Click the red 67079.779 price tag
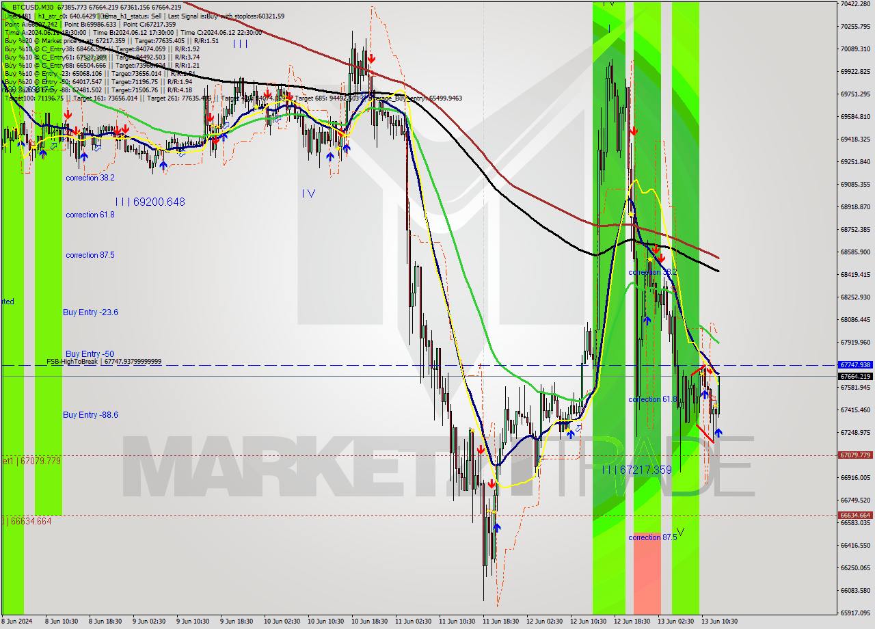875x629 pixels. [x=855, y=455]
